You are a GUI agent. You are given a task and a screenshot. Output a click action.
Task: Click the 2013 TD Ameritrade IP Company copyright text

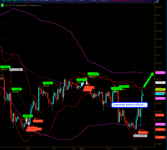point(23,5)
